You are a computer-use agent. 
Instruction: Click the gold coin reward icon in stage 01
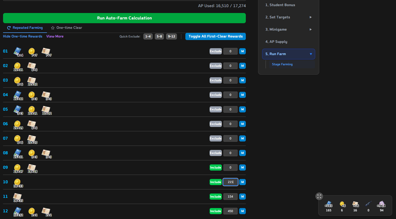tap(32, 51)
